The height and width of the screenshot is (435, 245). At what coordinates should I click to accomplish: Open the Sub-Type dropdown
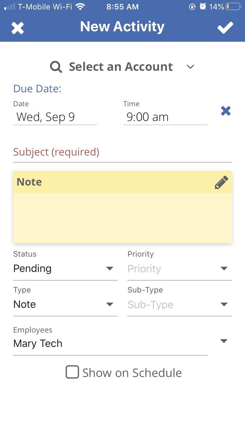tap(179, 305)
